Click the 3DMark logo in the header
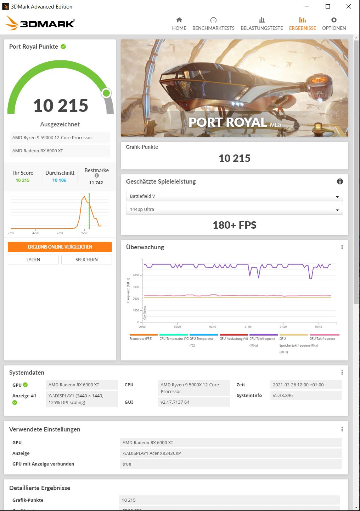 pos(40,23)
